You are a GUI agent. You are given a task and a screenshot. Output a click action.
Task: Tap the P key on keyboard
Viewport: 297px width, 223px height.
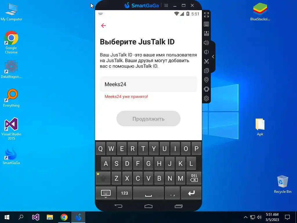196,149
